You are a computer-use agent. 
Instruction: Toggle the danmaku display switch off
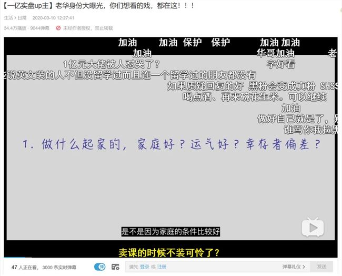point(99,267)
